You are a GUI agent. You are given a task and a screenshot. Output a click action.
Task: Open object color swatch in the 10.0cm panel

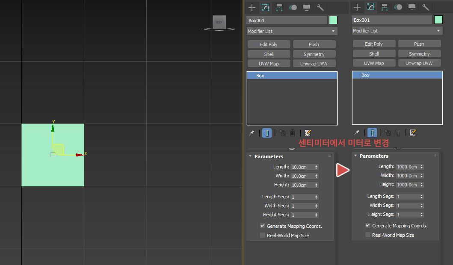[333, 20]
